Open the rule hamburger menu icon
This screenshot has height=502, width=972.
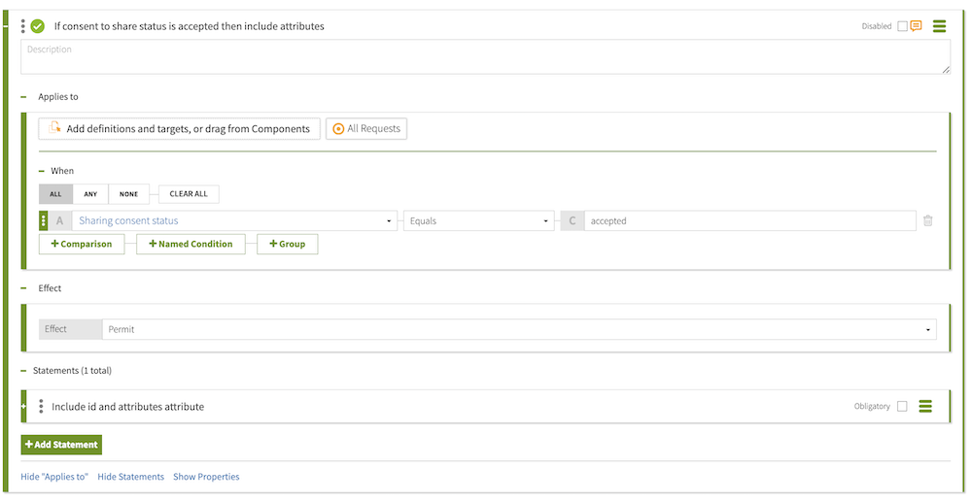(939, 26)
